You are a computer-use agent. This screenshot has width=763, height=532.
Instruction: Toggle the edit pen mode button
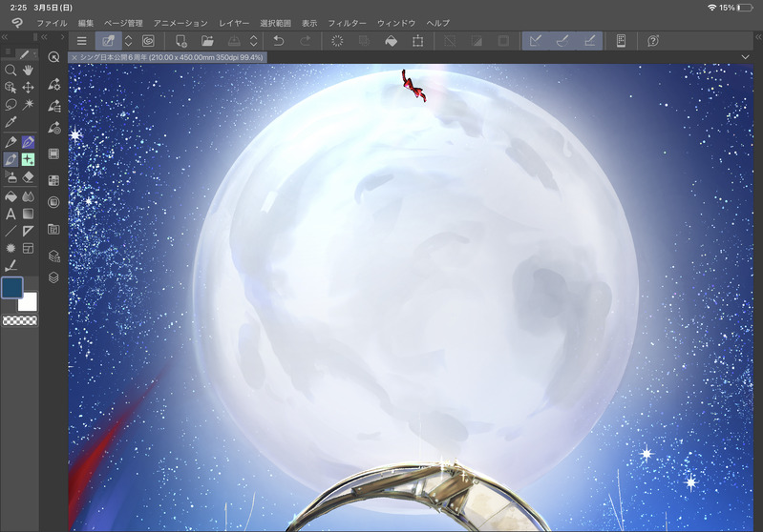(x=108, y=41)
